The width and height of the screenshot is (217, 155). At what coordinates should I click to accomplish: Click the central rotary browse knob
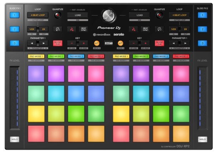pyautogui.click(x=108, y=16)
